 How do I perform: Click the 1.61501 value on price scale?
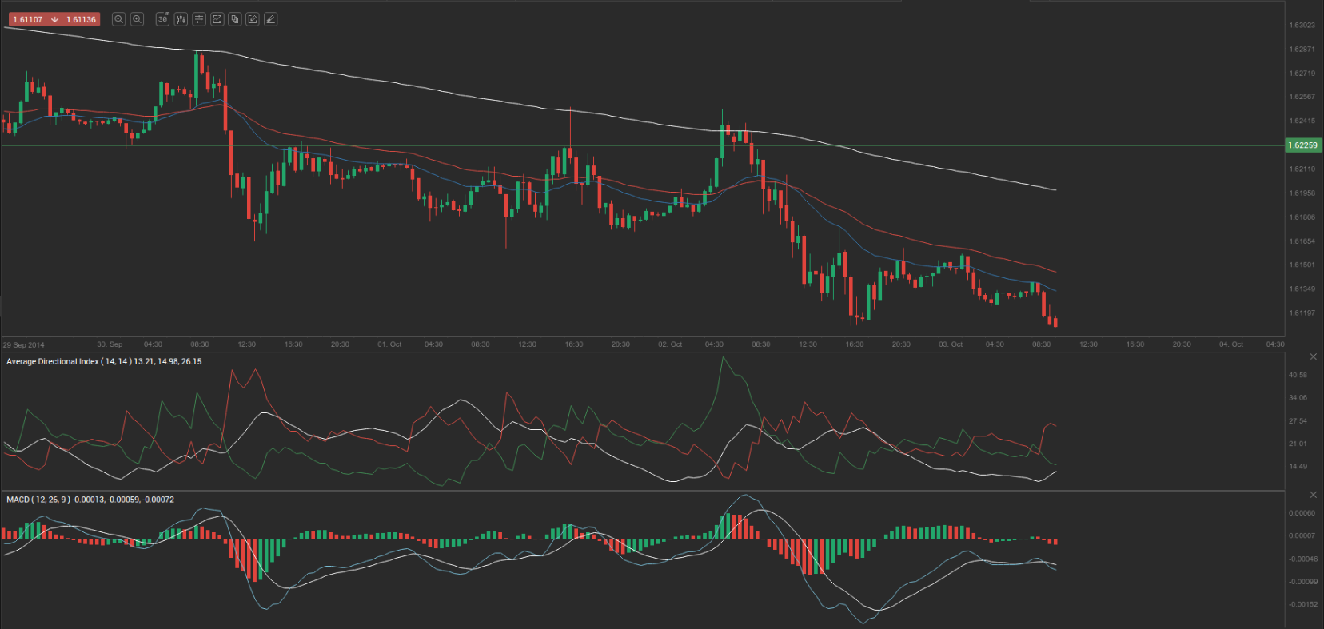point(1302,265)
